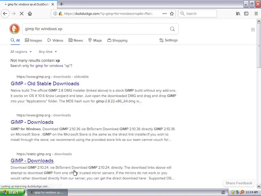Click the address bar URL
261x196 pixels.
[x=108, y=14]
